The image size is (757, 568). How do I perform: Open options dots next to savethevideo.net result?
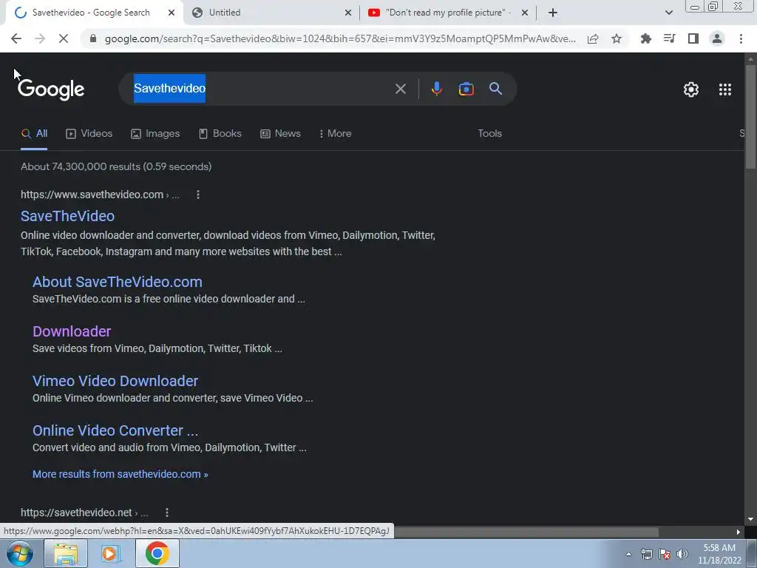(x=166, y=513)
